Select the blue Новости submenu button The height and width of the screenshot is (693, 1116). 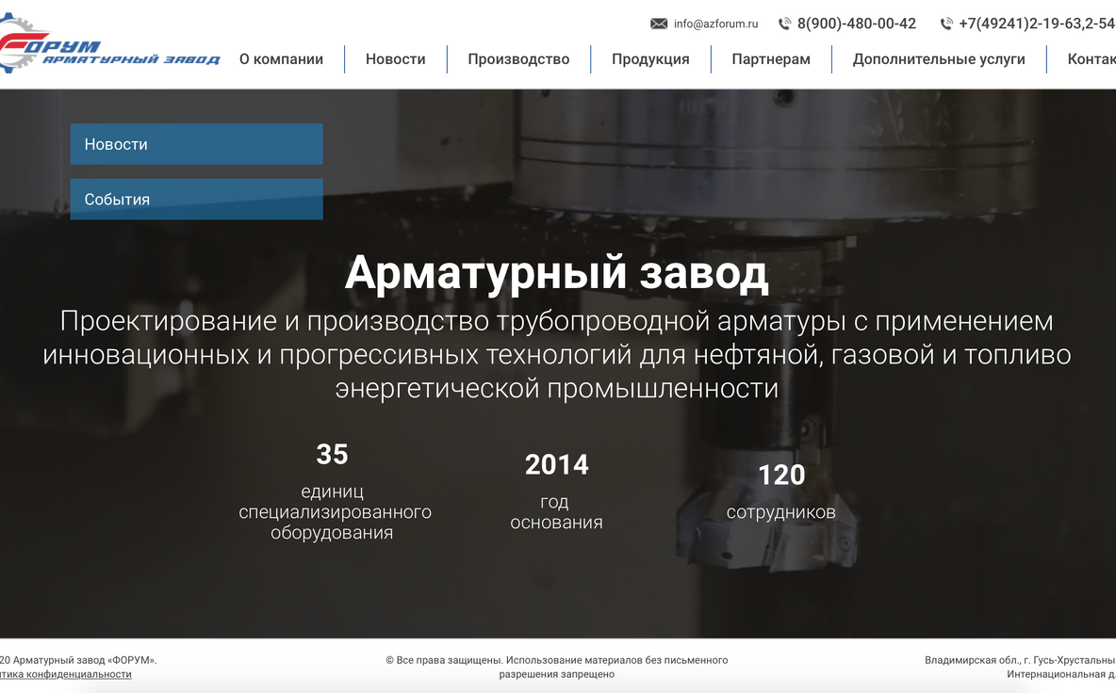coord(196,144)
